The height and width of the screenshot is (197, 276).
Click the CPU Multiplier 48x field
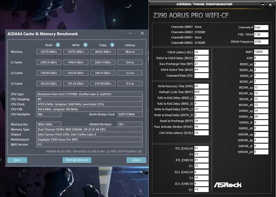(49, 114)
